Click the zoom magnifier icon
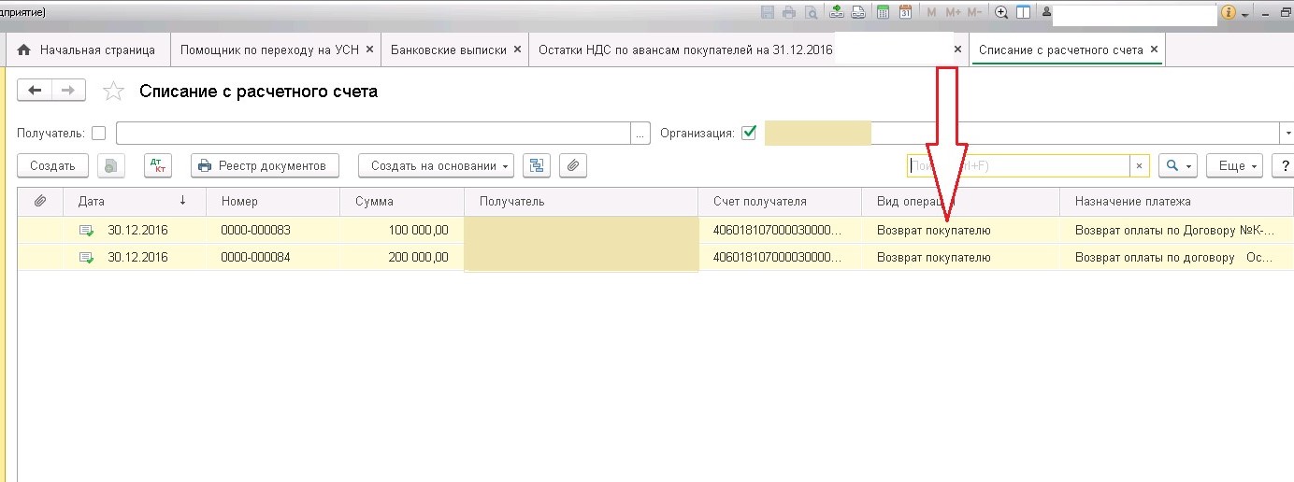 click(1001, 12)
